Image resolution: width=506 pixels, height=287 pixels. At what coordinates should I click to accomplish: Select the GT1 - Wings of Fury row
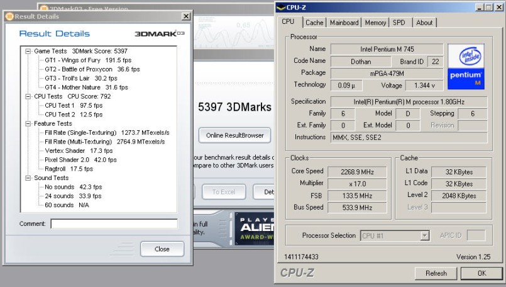88,60
